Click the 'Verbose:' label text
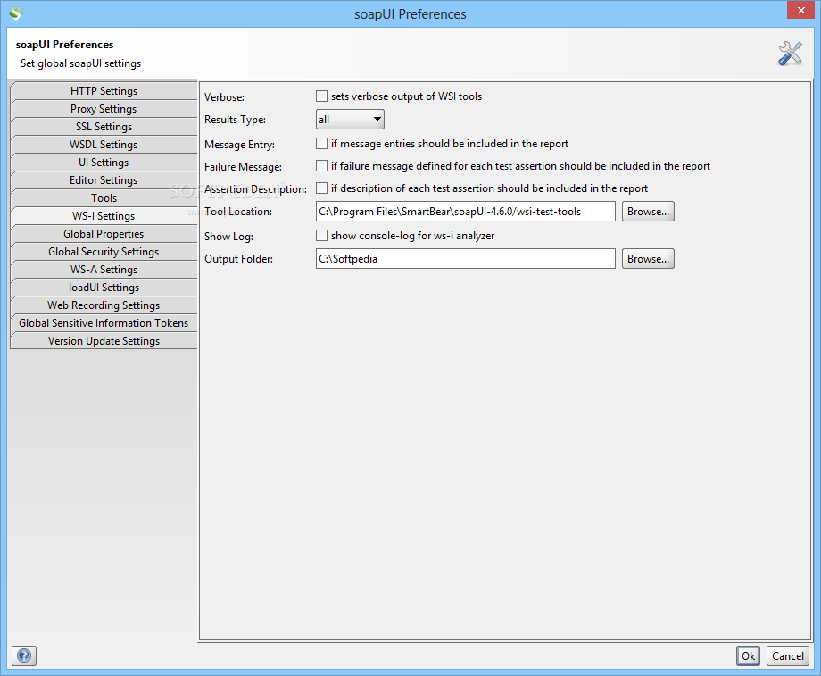 click(x=224, y=97)
